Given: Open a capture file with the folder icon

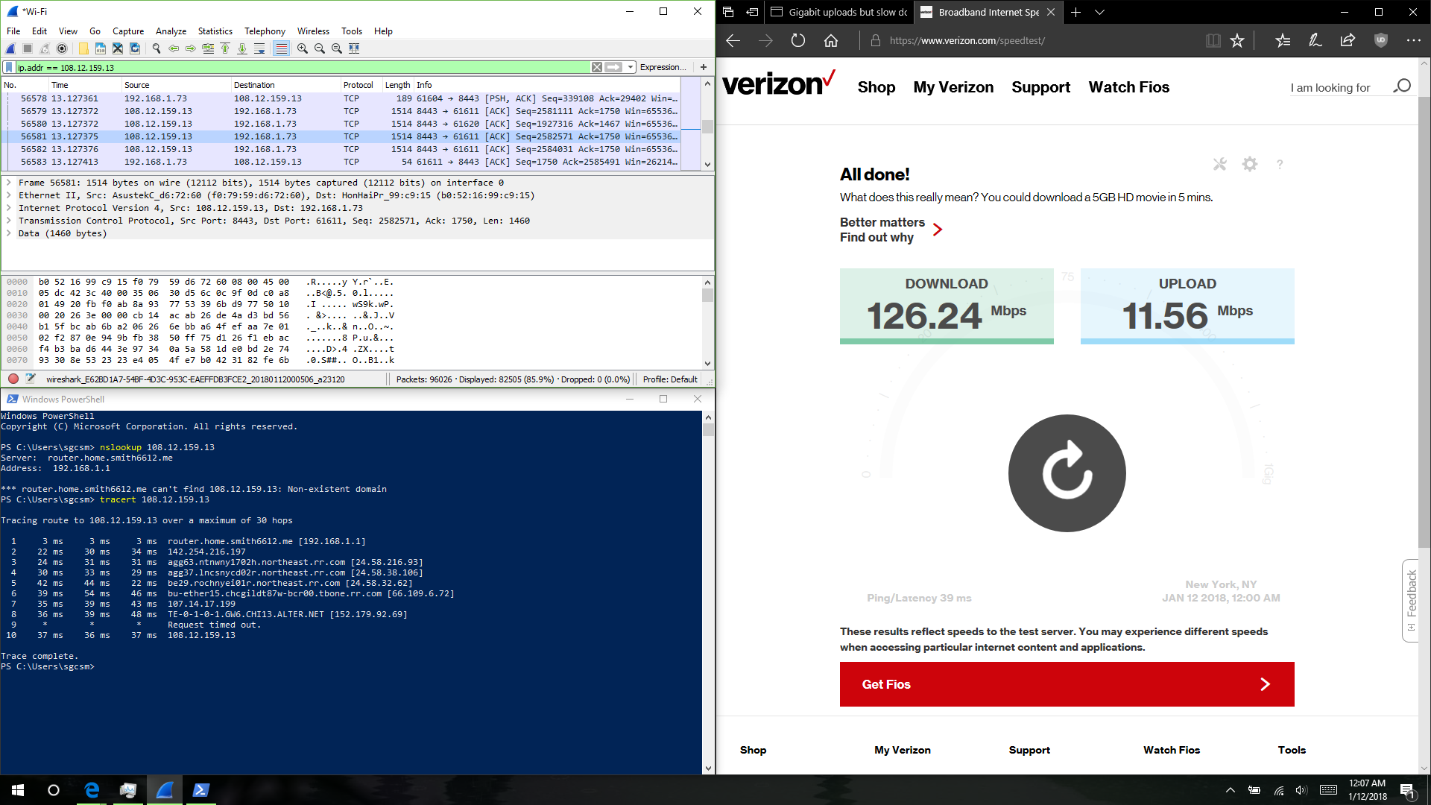Looking at the screenshot, I should click(x=83, y=48).
